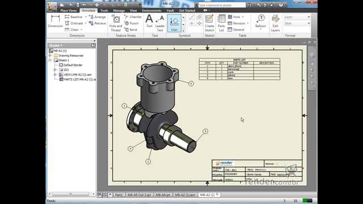Click the Undo icon in quick access toolbar
This screenshot has width=363, height=204.
click(x=85, y=5)
